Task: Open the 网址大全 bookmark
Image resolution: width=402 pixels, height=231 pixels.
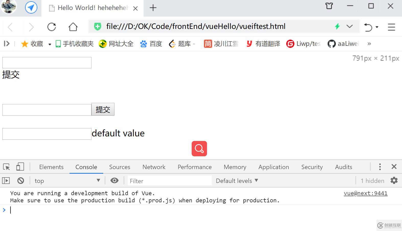Action: [x=116, y=44]
